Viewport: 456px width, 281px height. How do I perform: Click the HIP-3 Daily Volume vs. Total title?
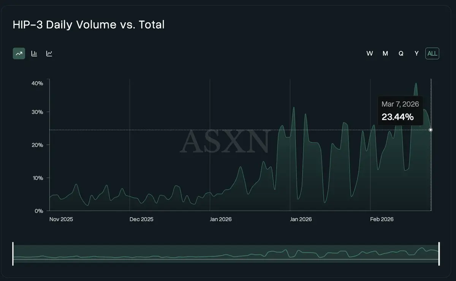pos(89,25)
